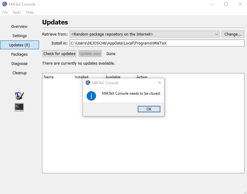Close the main MiKTeX Console window
This screenshot has height=194, width=247.
coord(240,4)
